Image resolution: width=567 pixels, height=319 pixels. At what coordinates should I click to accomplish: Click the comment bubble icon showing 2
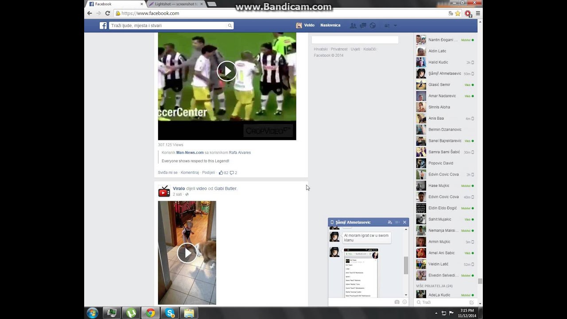point(232,173)
